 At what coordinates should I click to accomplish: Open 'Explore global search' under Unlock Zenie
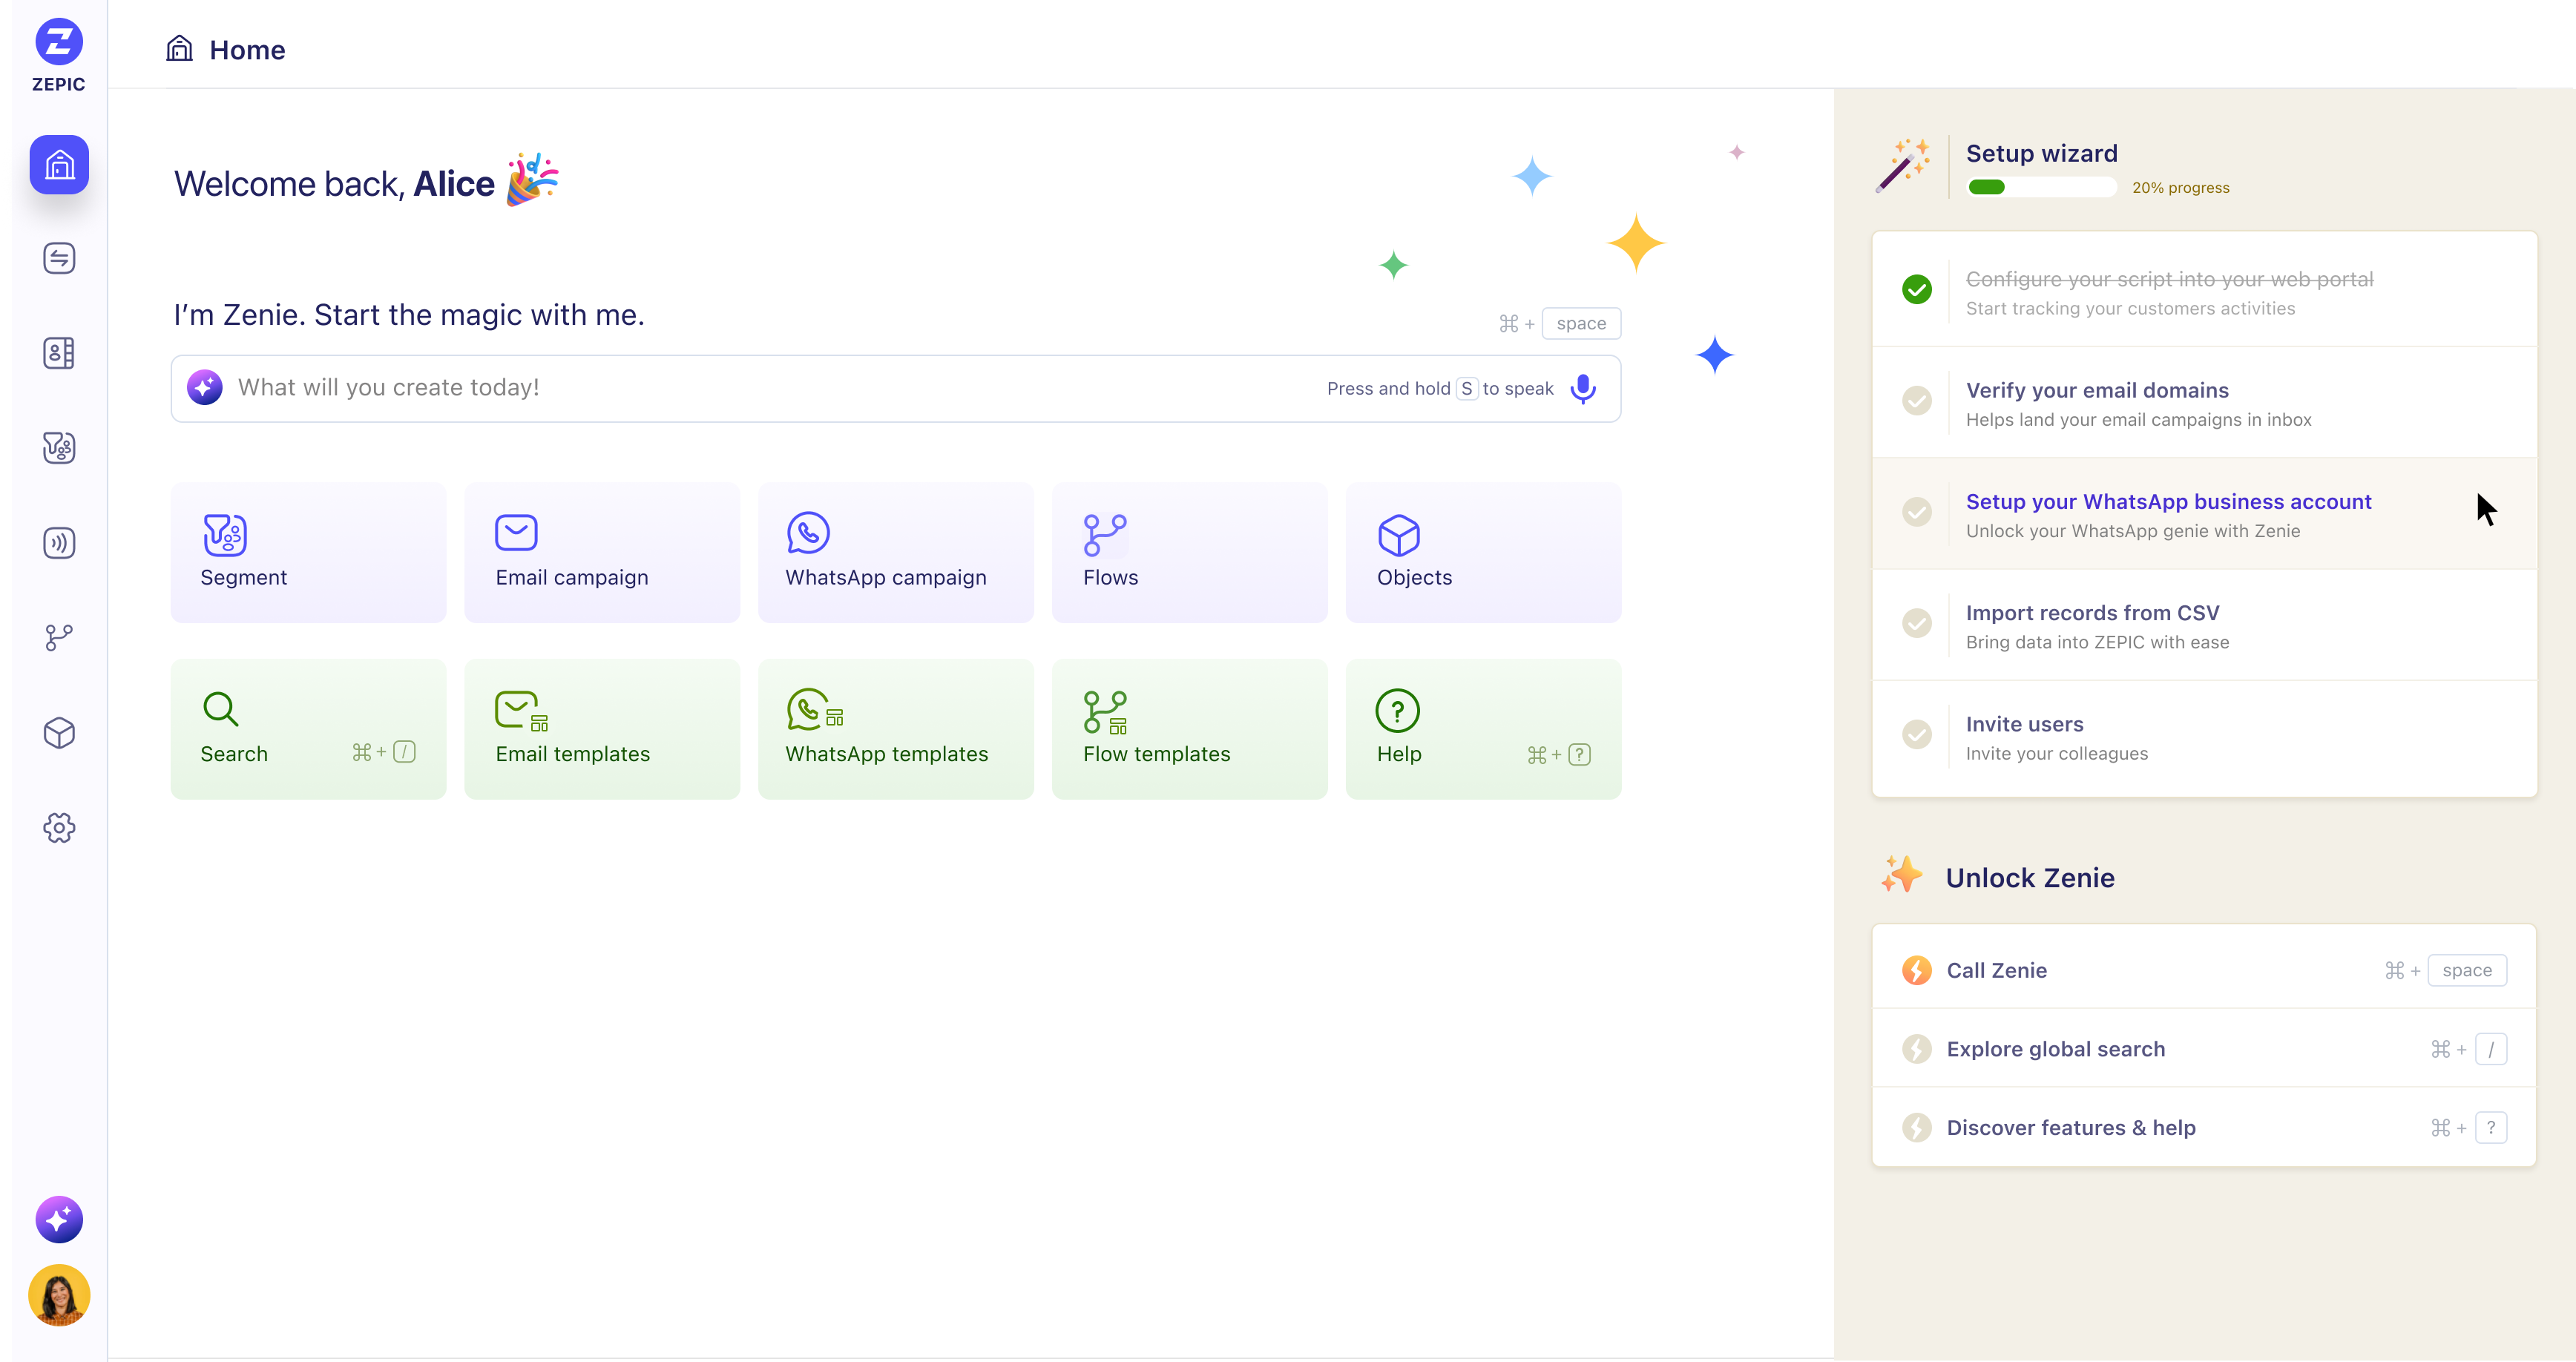(x=2055, y=1049)
